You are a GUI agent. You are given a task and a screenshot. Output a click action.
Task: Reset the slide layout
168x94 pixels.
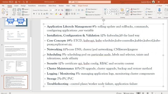point(25,12)
